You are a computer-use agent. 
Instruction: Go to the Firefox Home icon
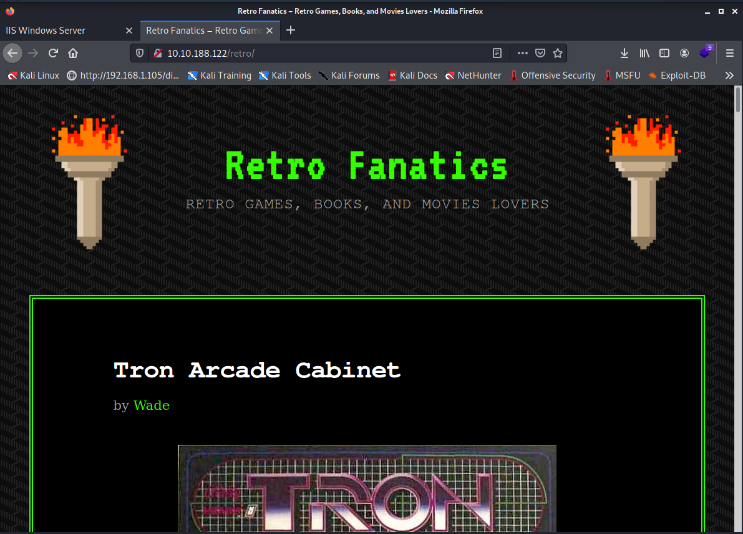pos(73,53)
